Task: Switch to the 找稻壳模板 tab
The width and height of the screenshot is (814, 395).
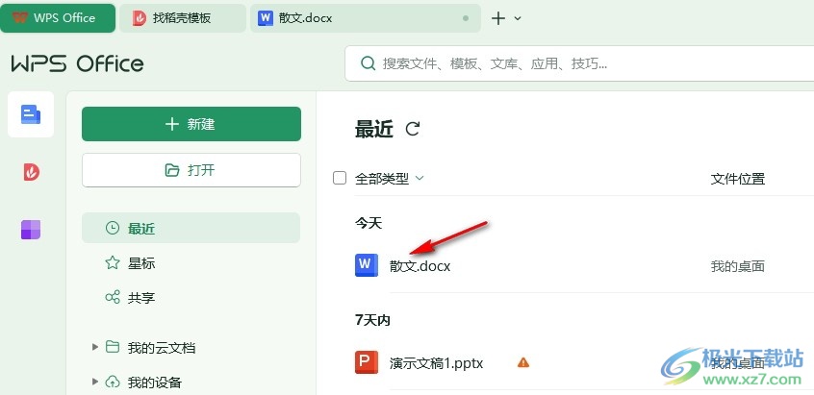Action: pos(182,18)
